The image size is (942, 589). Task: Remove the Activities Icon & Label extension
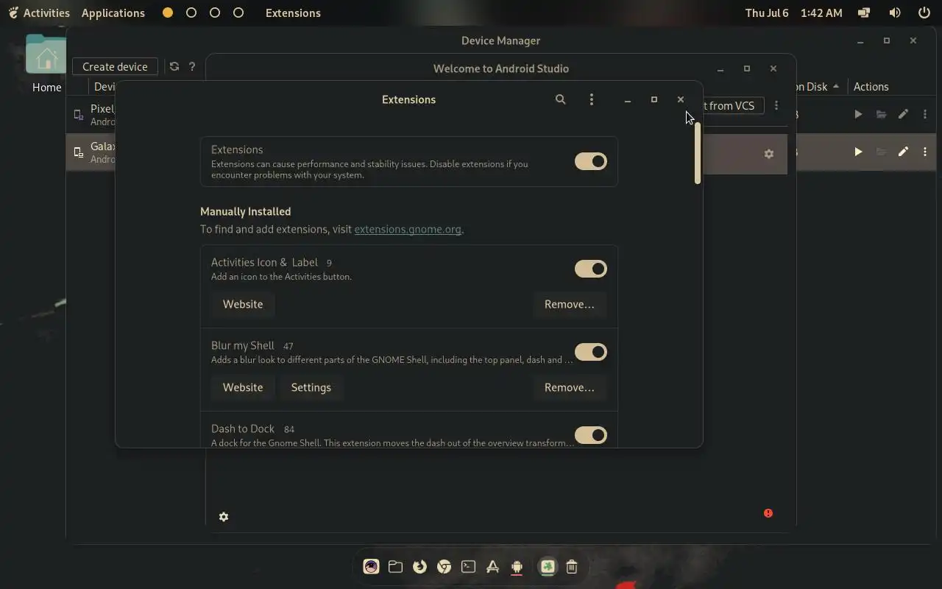point(570,304)
